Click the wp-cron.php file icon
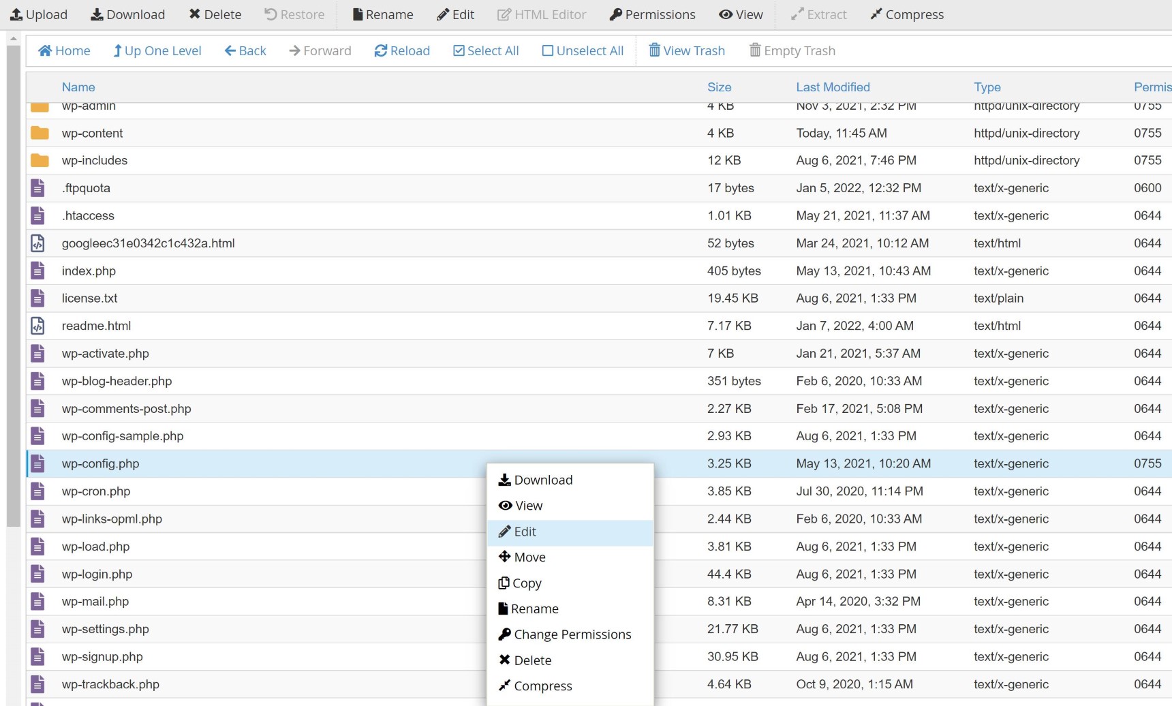This screenshot has height=706, width=1172. (x=37, y=491)
